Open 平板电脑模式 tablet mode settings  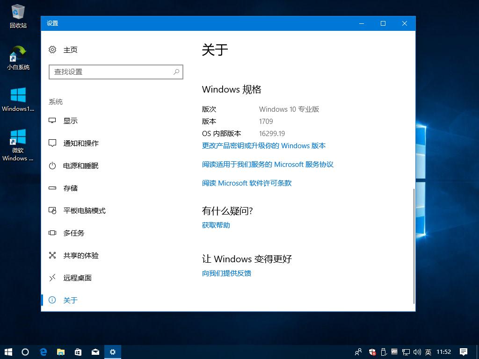click(x=52, y=210)
